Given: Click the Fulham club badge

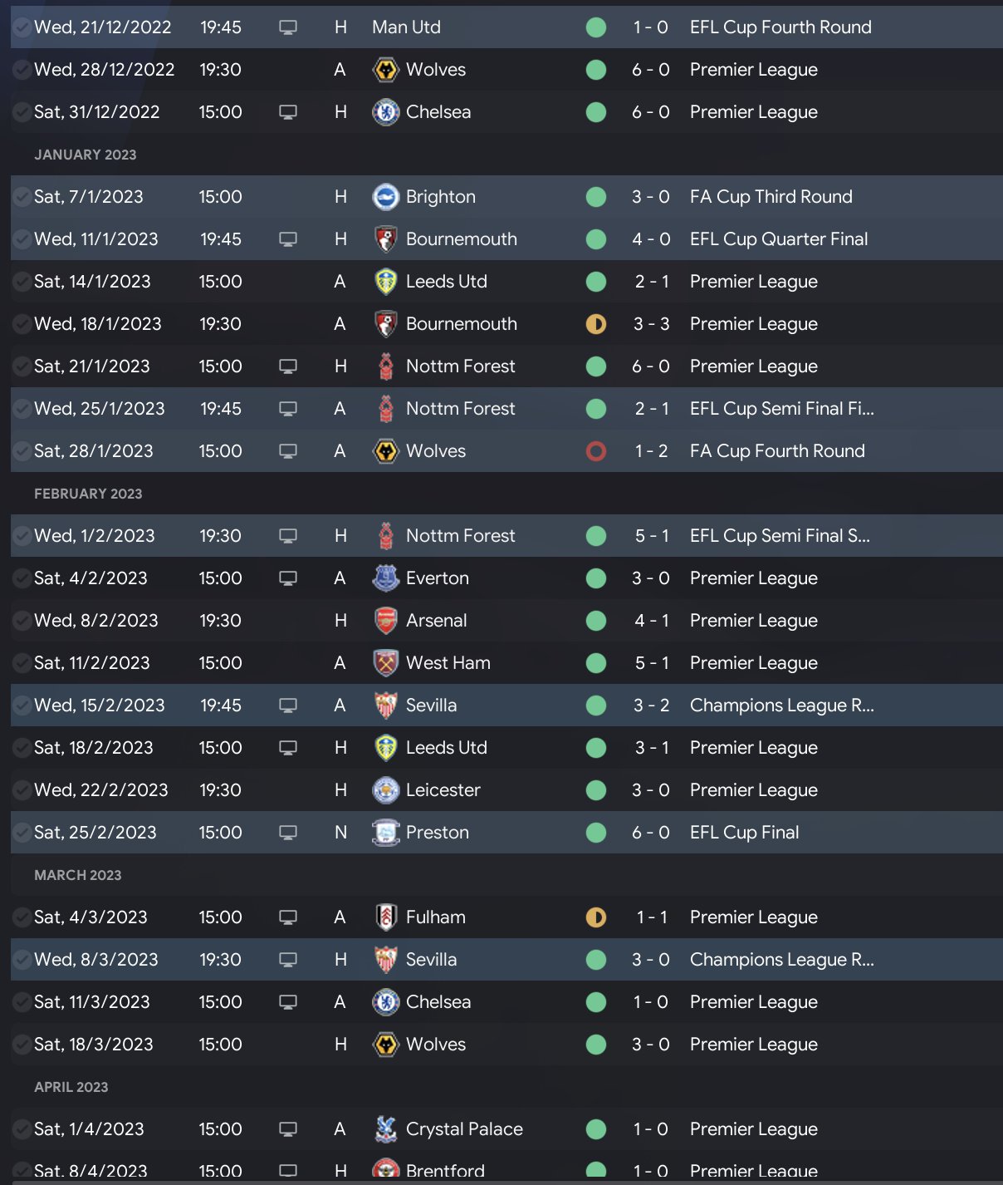Looking at the screenshot, I should point(385,917).
